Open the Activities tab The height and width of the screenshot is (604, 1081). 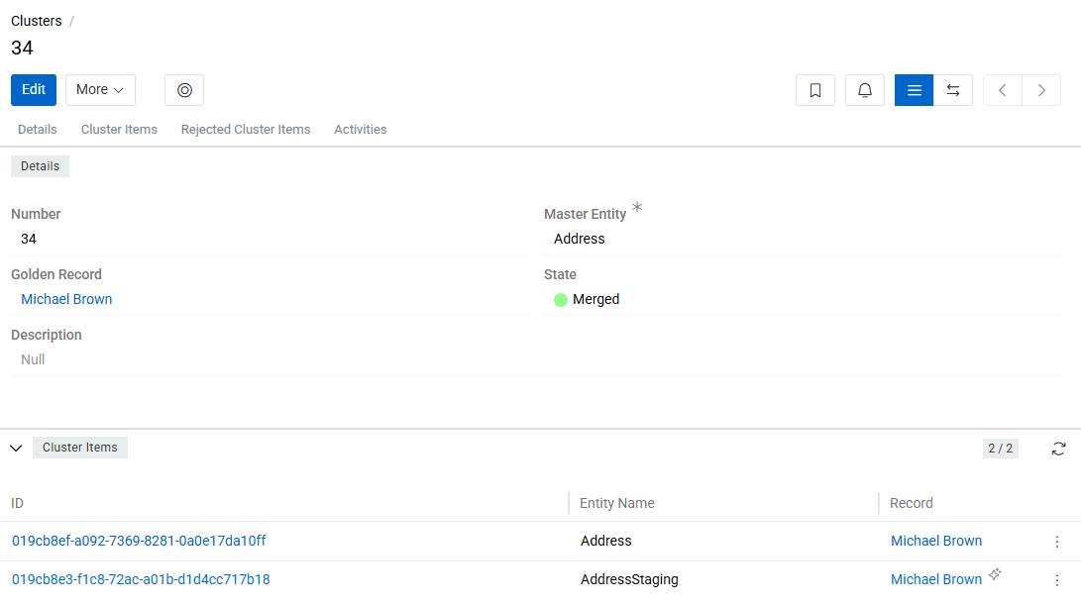(x=360, y=130)
